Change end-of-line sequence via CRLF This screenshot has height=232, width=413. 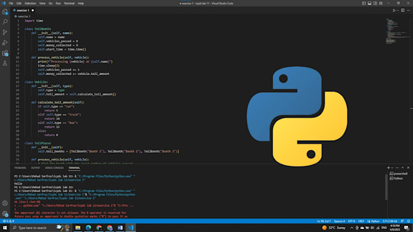click(x=361, y=221)
